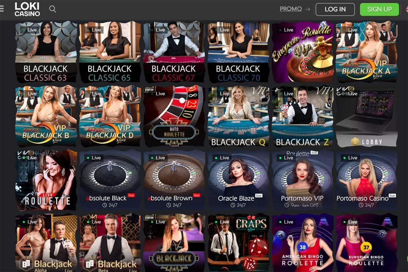Open the hamburger menu icon
Viewport: 408px width, 272px height.
click(2, 9)
